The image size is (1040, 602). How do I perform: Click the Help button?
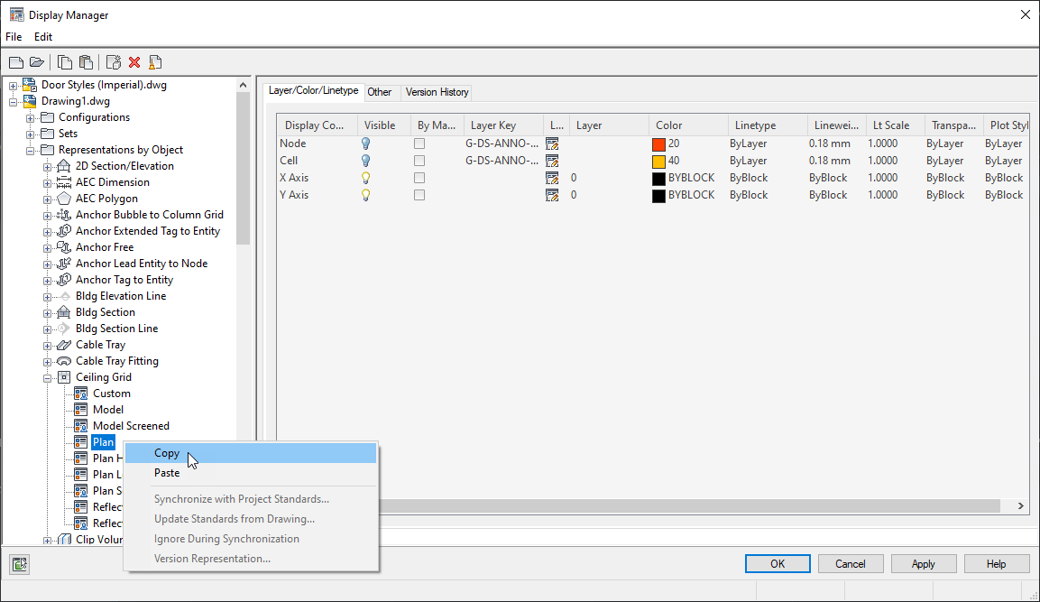996,563
